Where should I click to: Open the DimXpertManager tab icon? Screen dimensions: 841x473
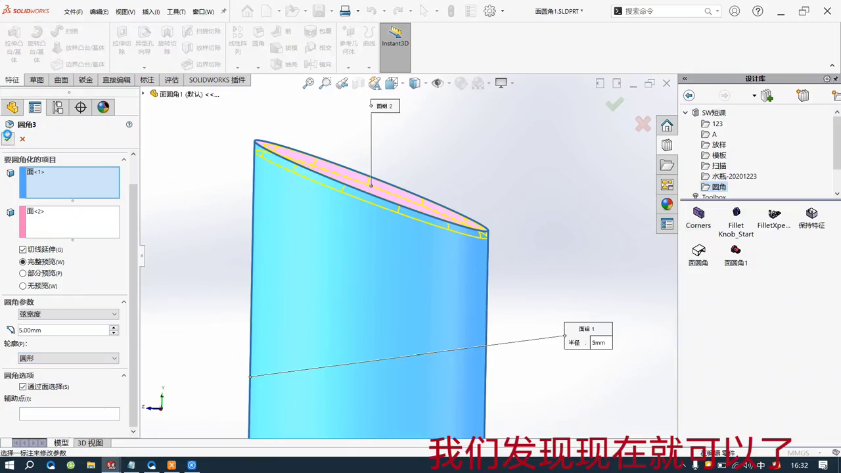click(81, 108)
